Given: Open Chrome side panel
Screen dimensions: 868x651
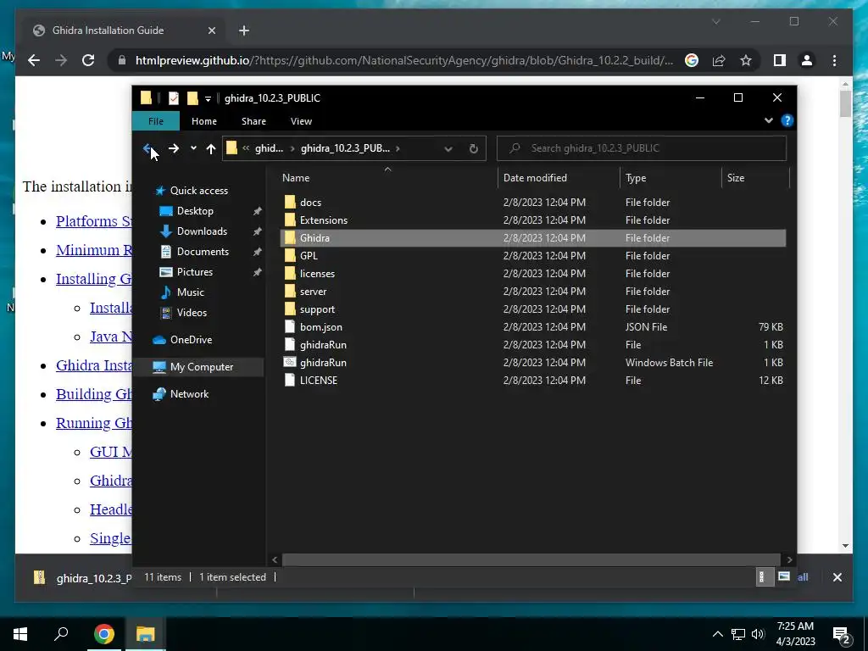Looking at the screenshot, I should point(780,60).
